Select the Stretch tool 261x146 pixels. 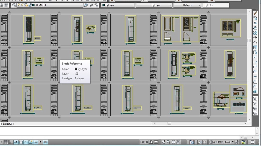click(255, 52)
